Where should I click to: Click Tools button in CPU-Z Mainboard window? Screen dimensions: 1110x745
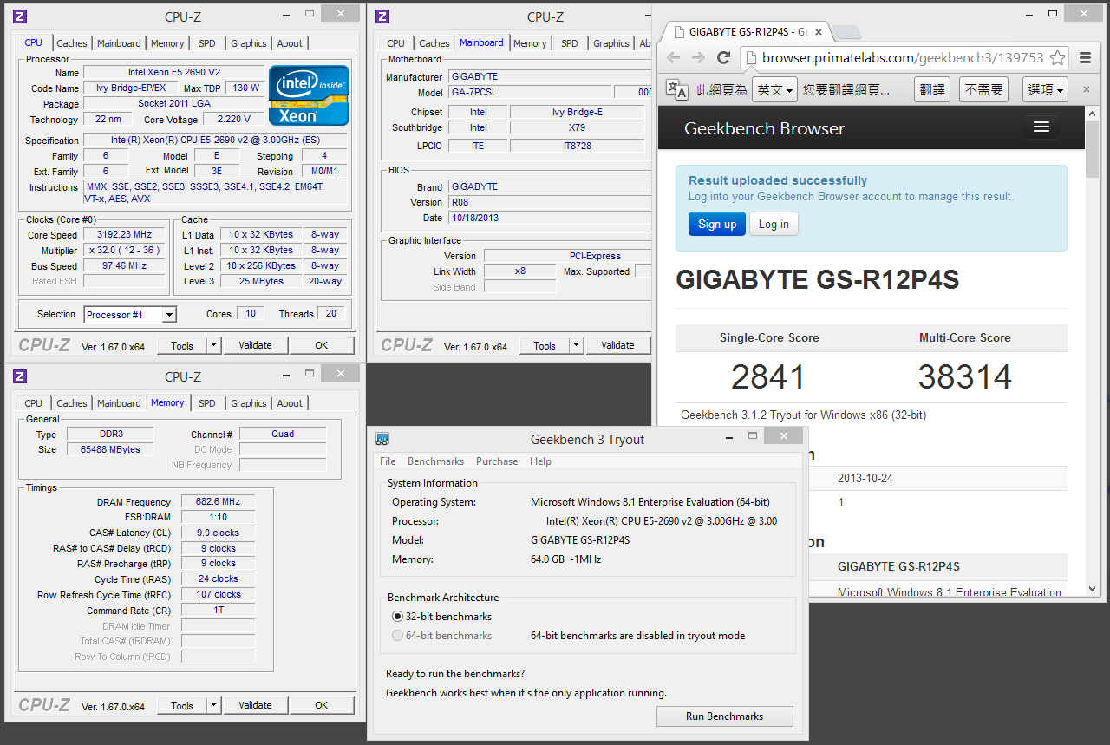[x=545, y=345]
